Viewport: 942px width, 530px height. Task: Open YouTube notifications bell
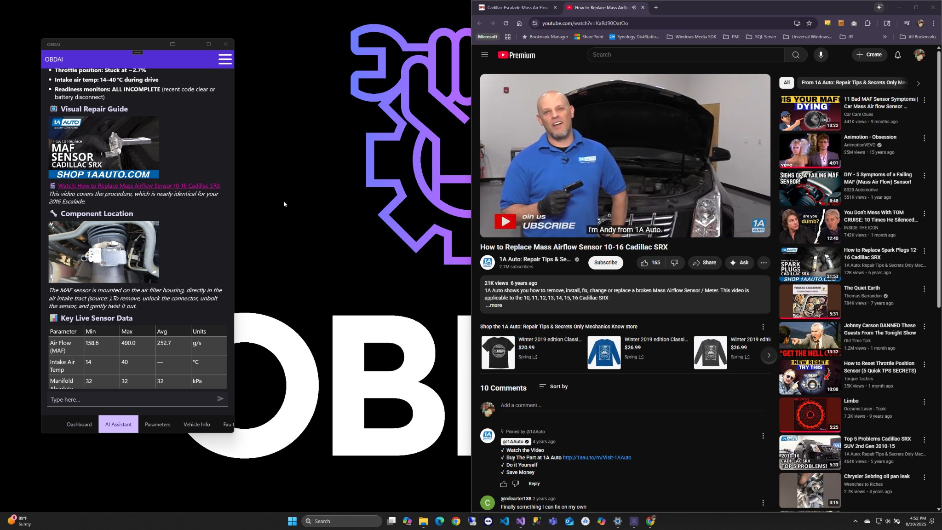tap(897, 55)
